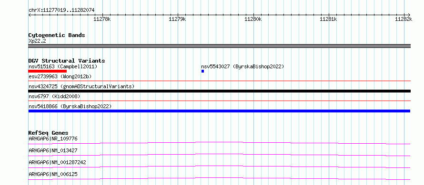
Task: Open nsv4324725 (gnomADStructuralVariants) label
Action: [81, 86]
